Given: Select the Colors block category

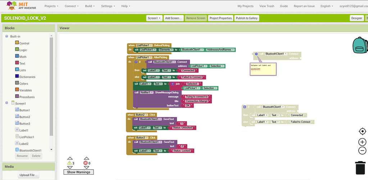Looking at the screenshot, I should click(23, 84).
